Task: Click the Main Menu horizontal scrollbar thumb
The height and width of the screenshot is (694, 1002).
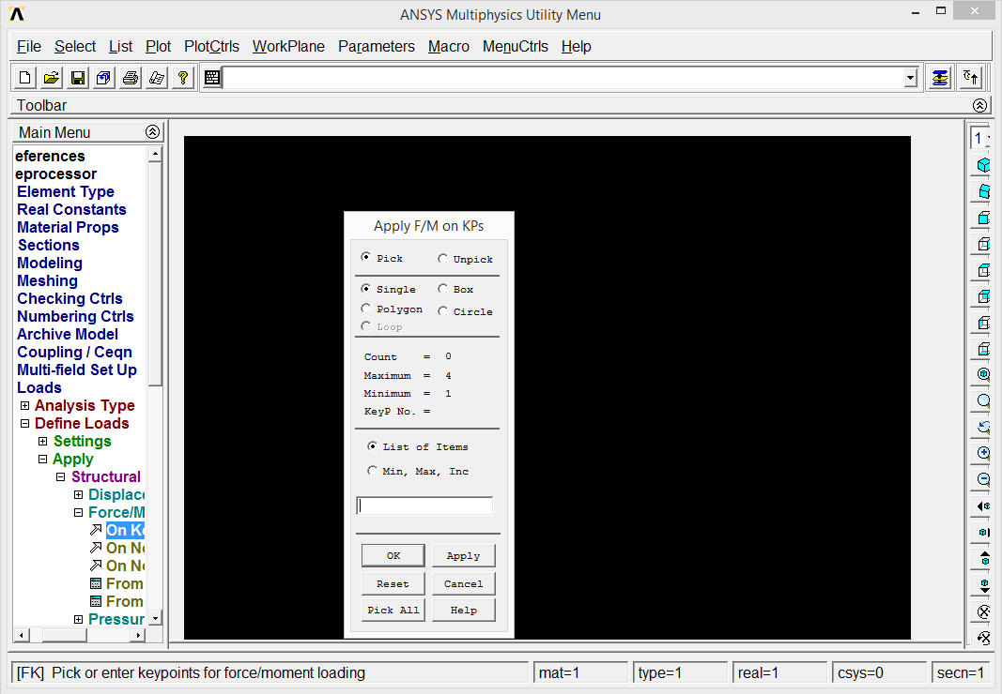Action: tap(65, 635)
